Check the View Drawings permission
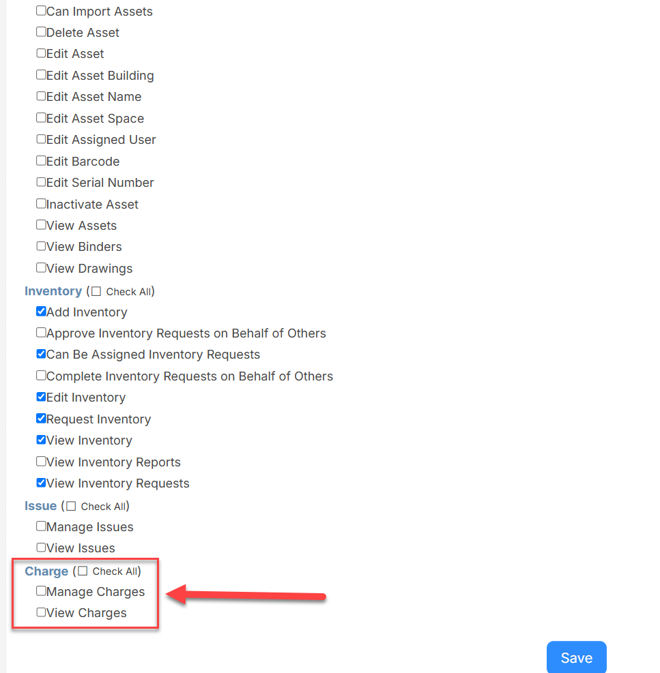This screenshot has width=660, height=673. [x=41, y=267]
